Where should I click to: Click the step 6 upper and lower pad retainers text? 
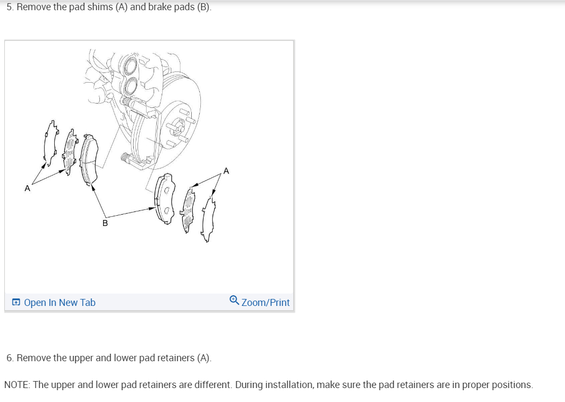click(x=109, y=357)
